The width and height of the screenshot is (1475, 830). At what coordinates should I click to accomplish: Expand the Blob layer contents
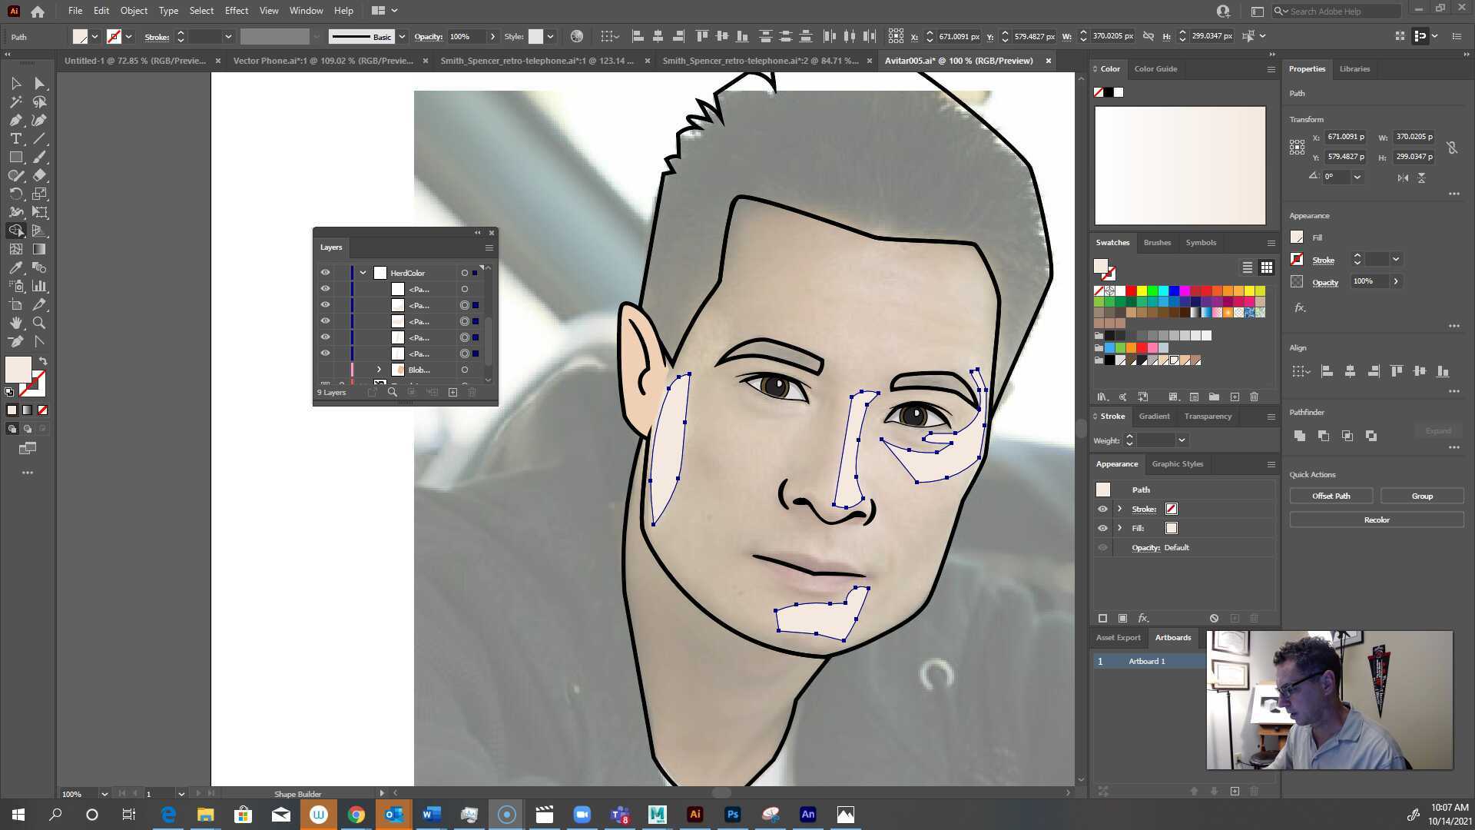(x=379, y=369)
